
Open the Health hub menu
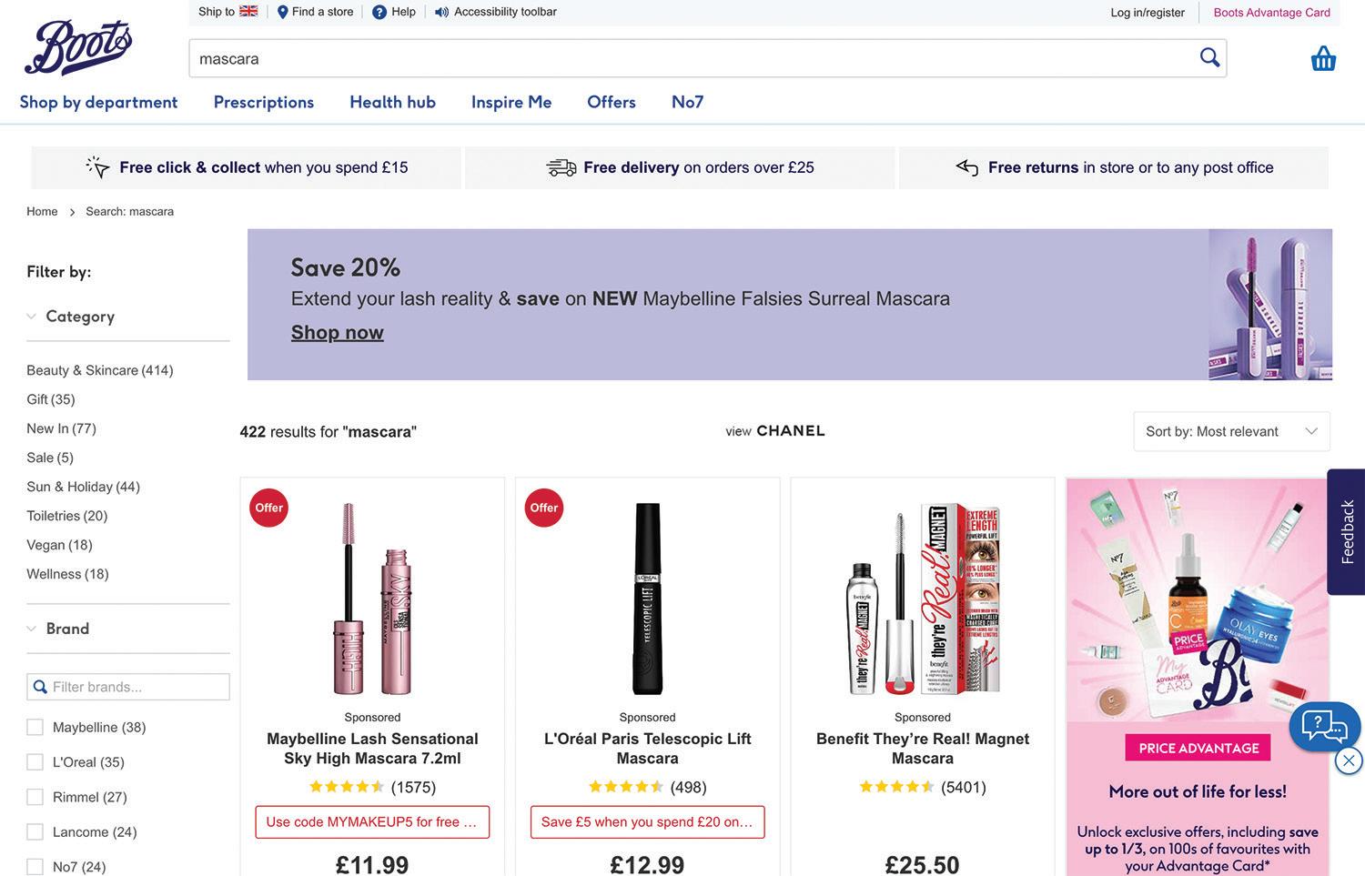pos(392,102)
